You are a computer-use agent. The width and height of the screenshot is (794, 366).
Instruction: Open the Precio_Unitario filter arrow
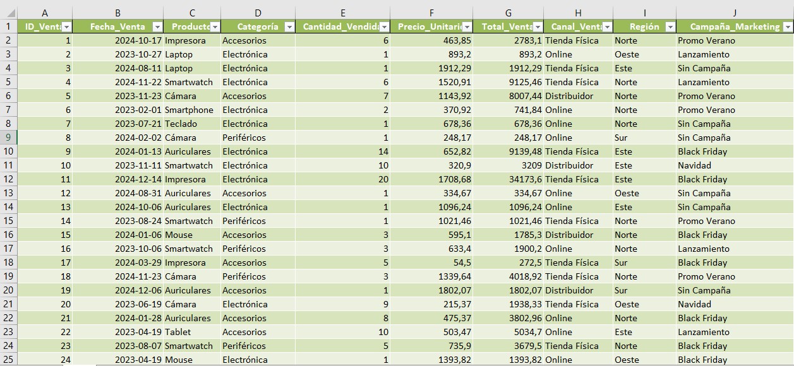467,27
